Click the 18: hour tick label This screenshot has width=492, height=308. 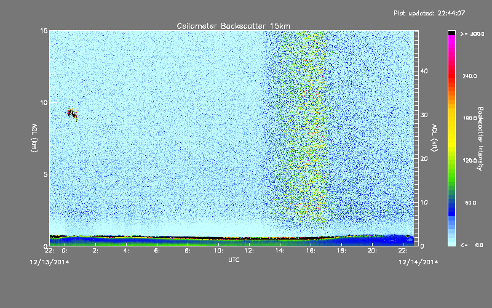(x=341, y=251)
